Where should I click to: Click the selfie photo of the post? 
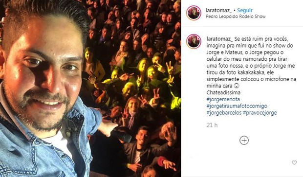tap(90, 88)
